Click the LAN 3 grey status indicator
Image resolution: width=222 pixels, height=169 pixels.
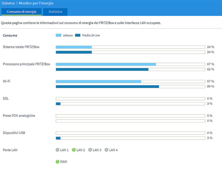pos(90,150)
